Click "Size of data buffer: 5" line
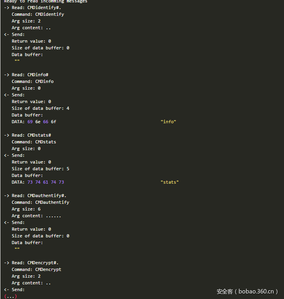Screen dimensions: 284x299 pos(40,169)
